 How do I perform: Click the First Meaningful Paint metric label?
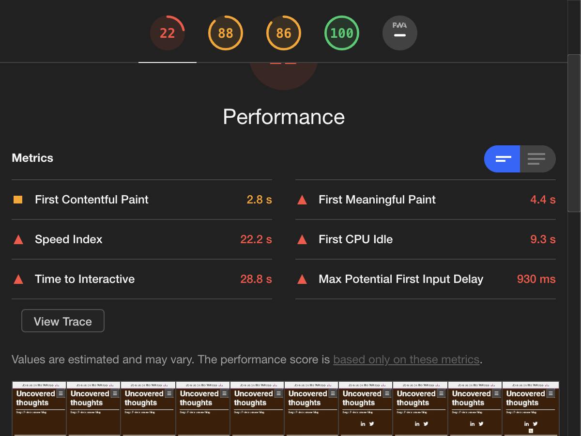click(x=377, y=200)
